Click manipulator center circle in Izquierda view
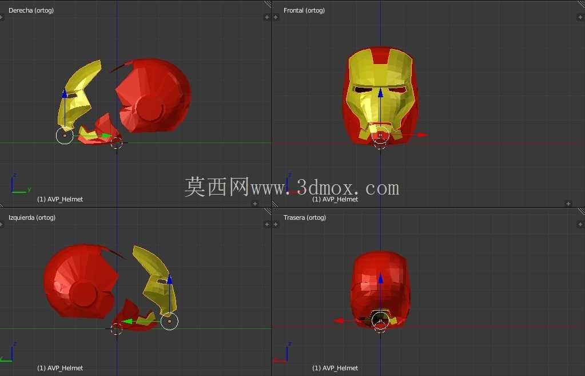Screen dimensions: 585x376 coord(169,321)
